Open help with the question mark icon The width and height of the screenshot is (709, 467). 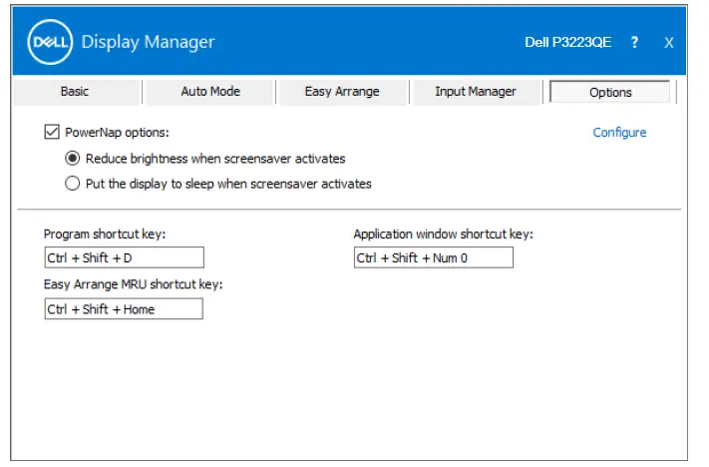(634, 42)
